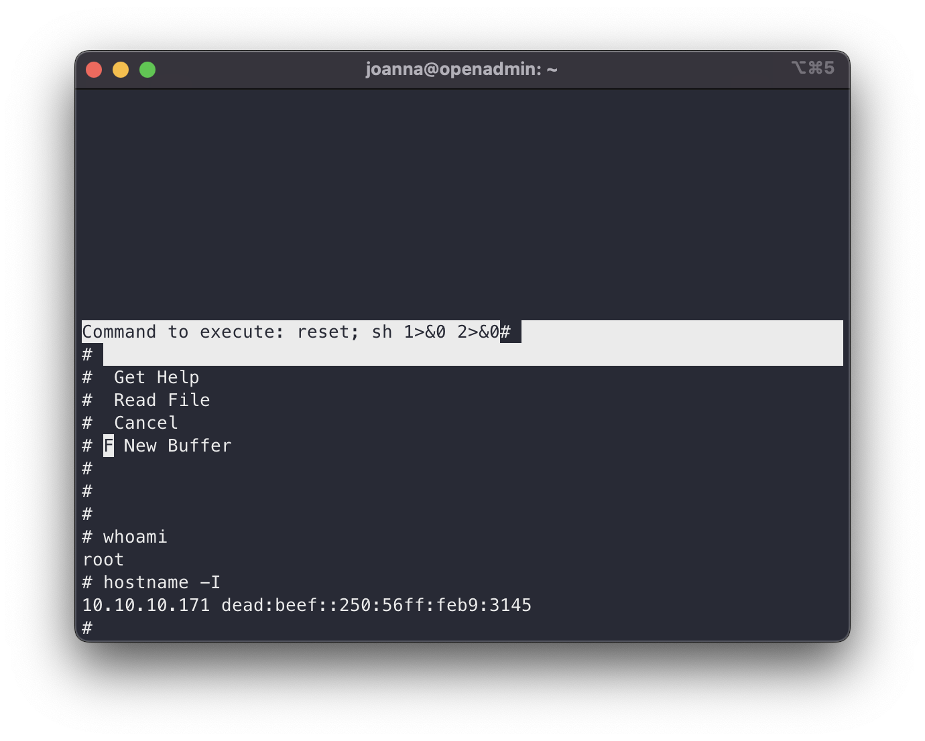Click the green maximize window button
Viewport: 925px width, 741px height.
(147, 70)
